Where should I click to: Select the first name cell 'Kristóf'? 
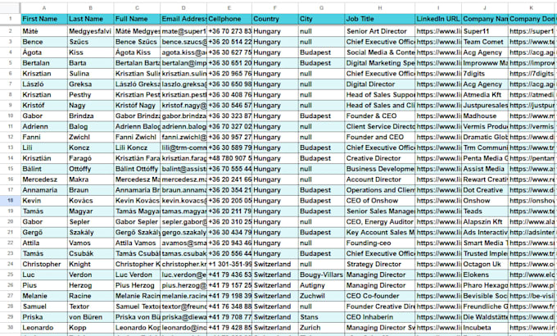click(44, 106)
